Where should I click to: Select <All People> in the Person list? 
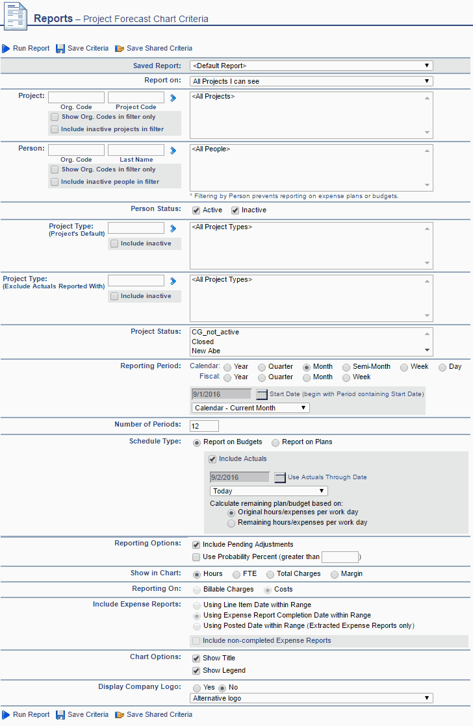pos(211,149)
